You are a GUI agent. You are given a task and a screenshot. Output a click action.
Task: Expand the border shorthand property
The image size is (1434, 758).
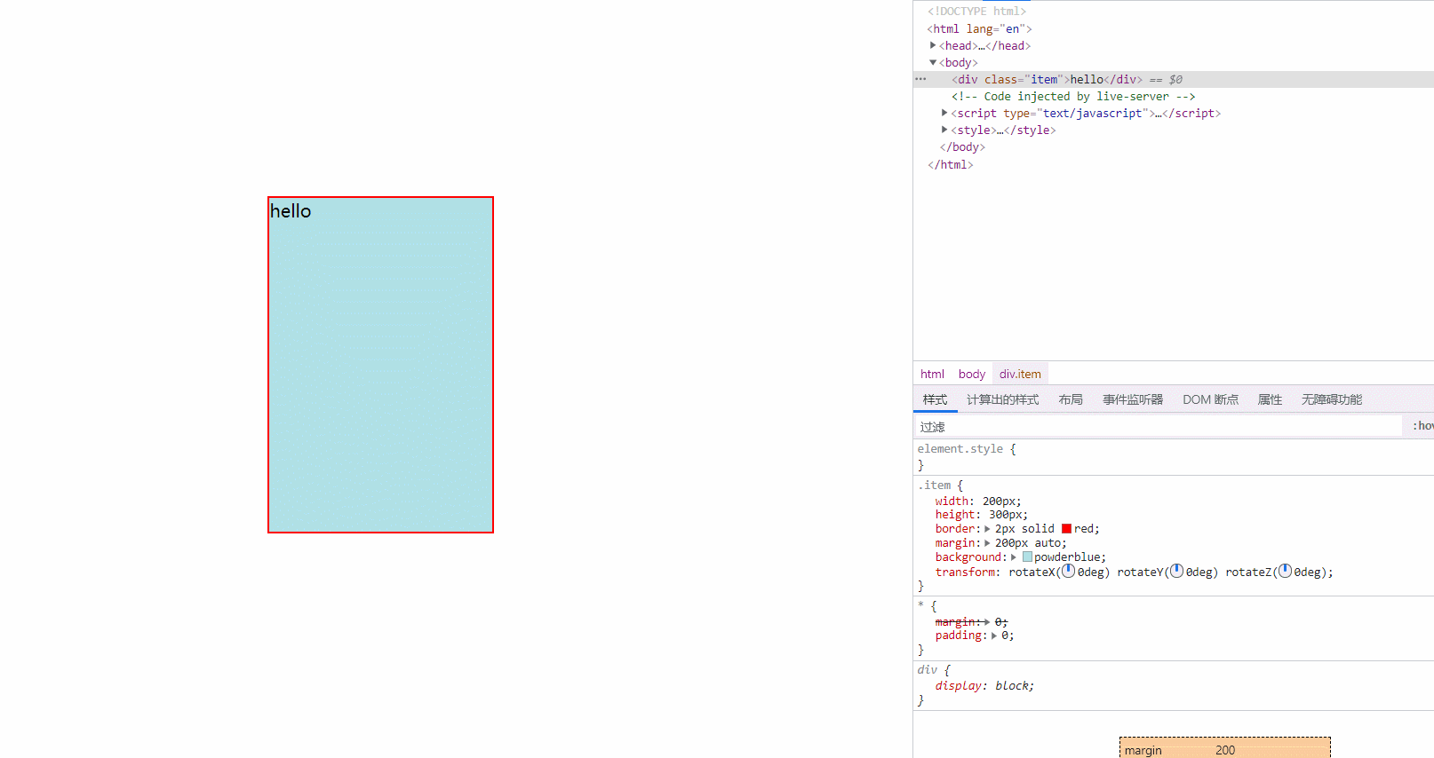[x=987, y=529]
